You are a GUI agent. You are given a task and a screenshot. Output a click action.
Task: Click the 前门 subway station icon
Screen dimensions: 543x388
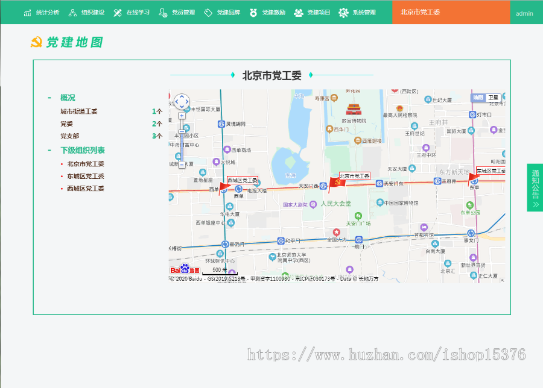click(x=359, y=240)
